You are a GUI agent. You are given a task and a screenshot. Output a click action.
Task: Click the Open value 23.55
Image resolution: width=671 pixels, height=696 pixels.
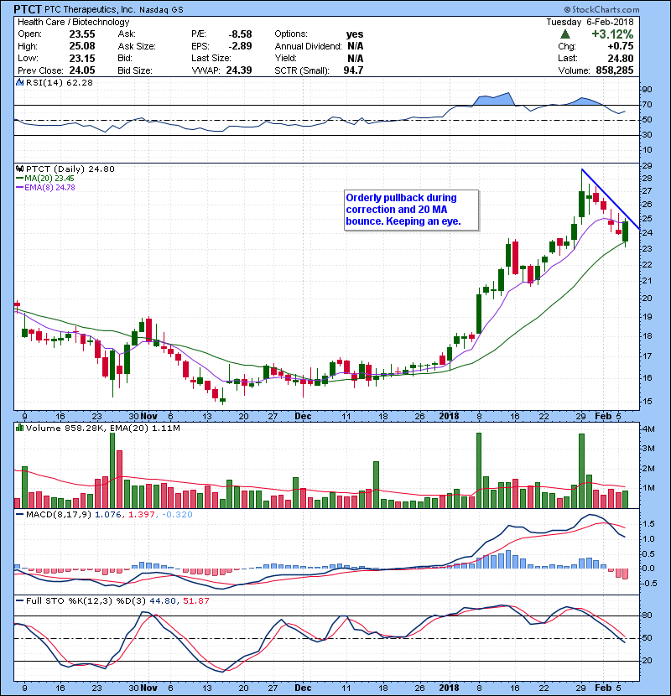pyautogui.click(x=82, y=34)
